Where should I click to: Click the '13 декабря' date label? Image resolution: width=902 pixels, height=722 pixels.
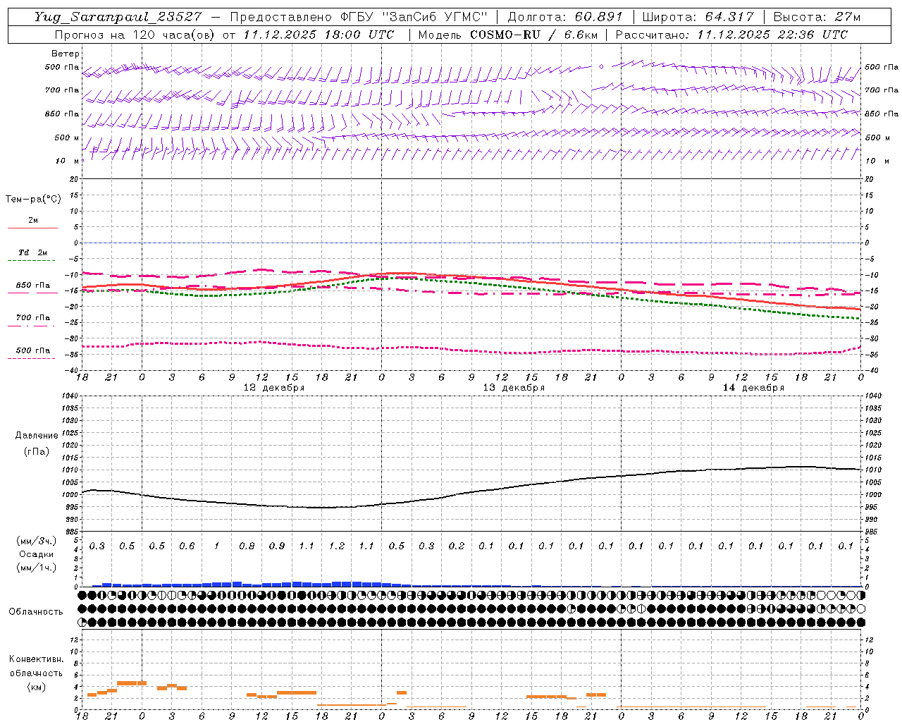coord(514,388)
